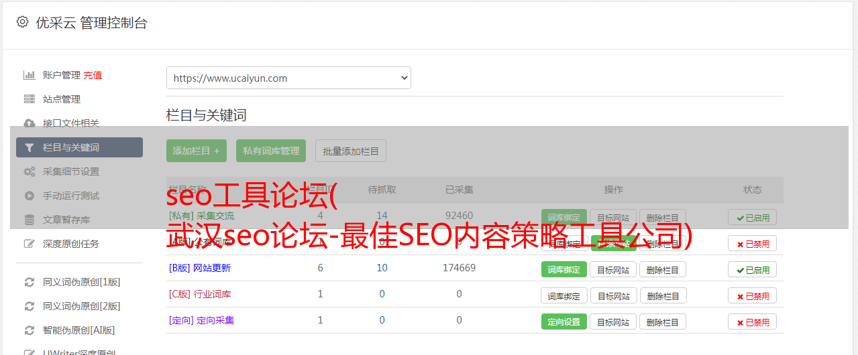Image resolution: width=858 pixels, height=355 pixels.
Task: Toggle 已启用 status for 网站更新 row
Action: (753, 270)
